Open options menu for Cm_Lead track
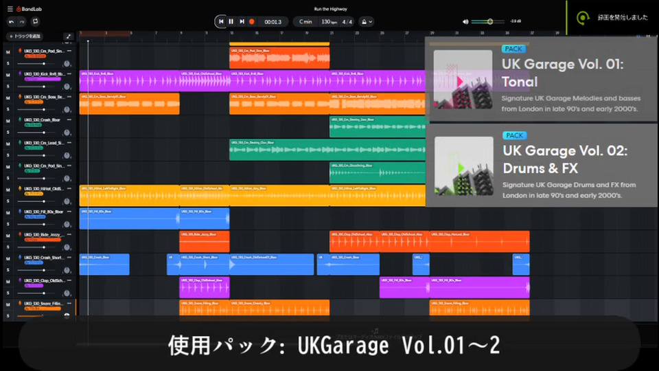Image resolution: width=659 pixels, height=371 pixels. click(x=69, y=143)
